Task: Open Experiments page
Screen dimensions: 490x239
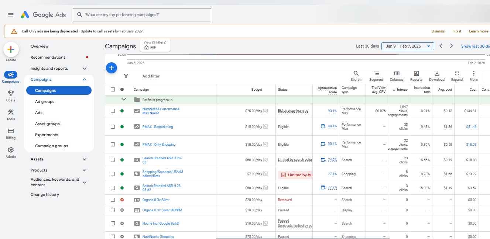Action: click(x=47, y=135)
